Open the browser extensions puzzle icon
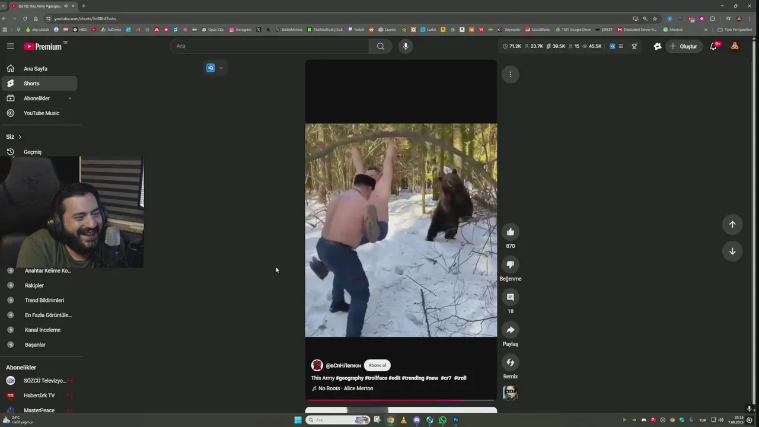The image size is (759, 427). [713, 18]
